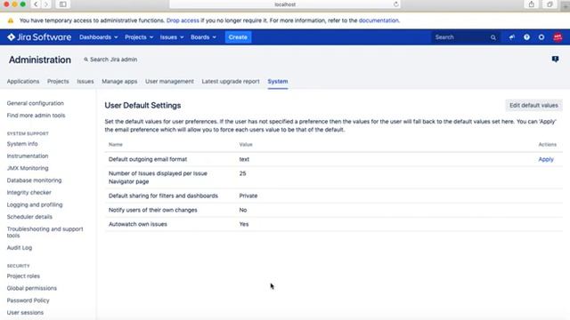Click the Drop access link
The height and width of the screenshot is (320, 570).
point(183,20)
